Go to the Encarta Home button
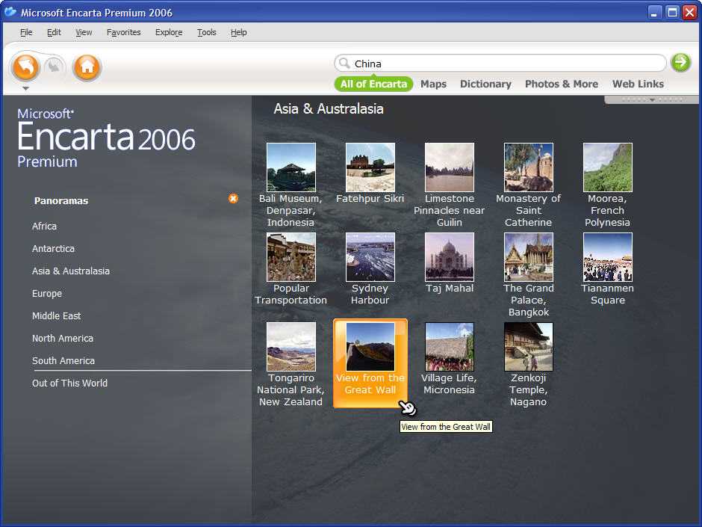The height and width of the screenshot is (527, 702). (x=87, y=68)
